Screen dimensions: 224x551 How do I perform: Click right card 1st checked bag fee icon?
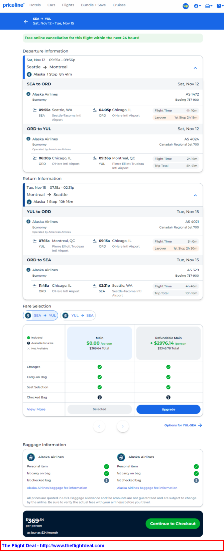[x=196, y=480]
